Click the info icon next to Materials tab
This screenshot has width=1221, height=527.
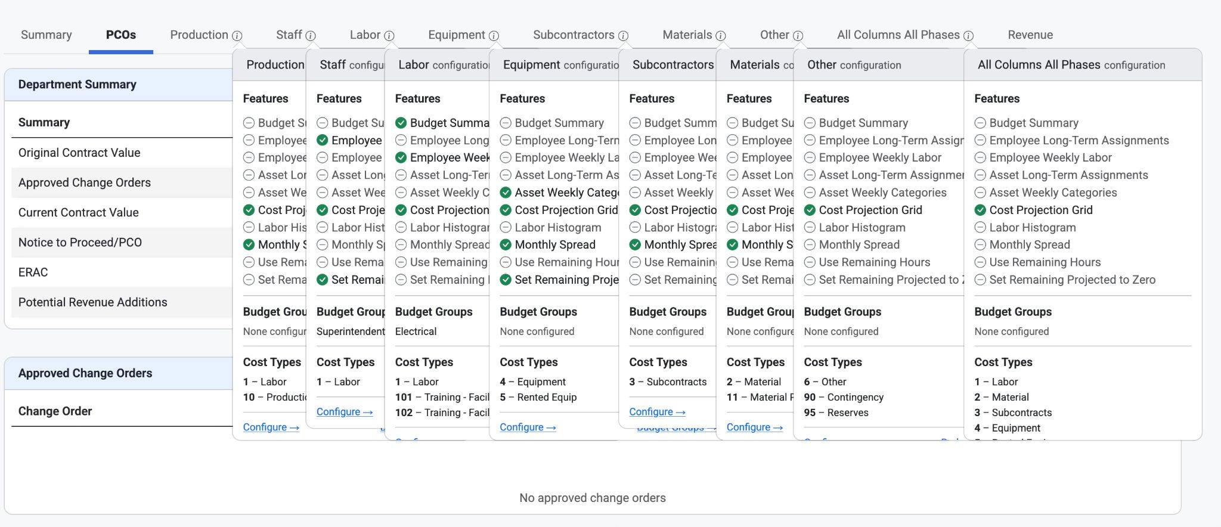coord(721,36)
